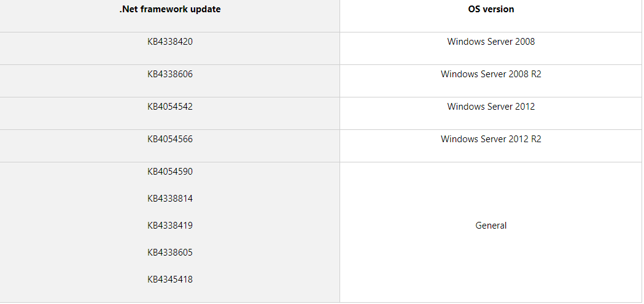The width and height of the screenshot is (644, 304).
Task: Click the 'Windows Server 2008' cell
Action: pos(491,42)
